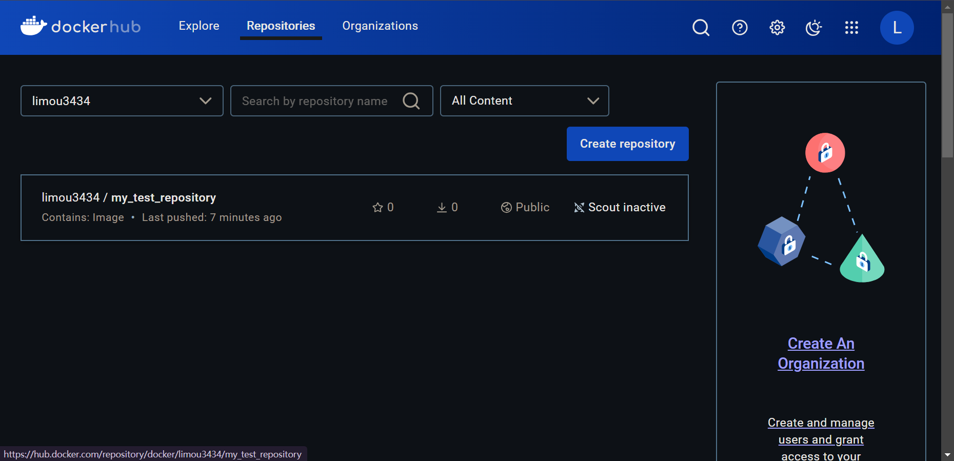954x461 pixels.
Task: Open the user avatar L menu
Action: coord(897,28)
